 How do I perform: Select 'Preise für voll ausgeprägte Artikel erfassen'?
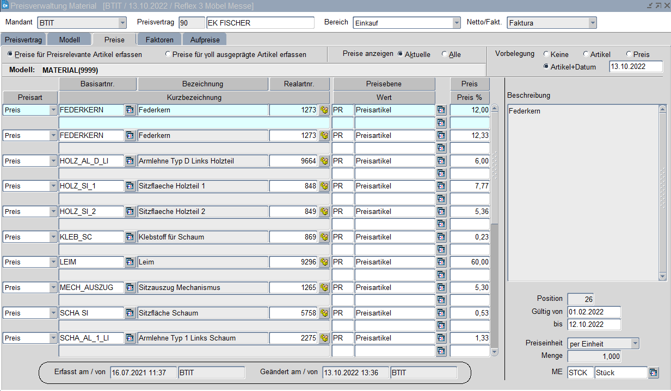(x=168, y=54)
